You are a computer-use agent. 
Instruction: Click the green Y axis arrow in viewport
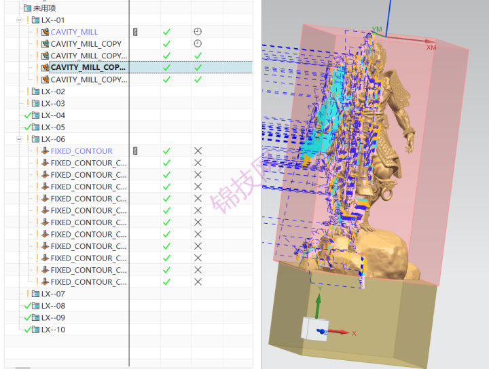(318, 306)
